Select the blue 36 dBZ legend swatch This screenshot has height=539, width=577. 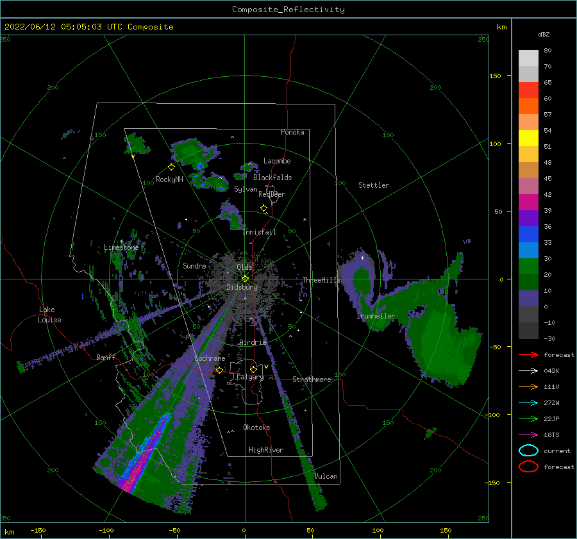pyautogui.click(x=528, y=234)
